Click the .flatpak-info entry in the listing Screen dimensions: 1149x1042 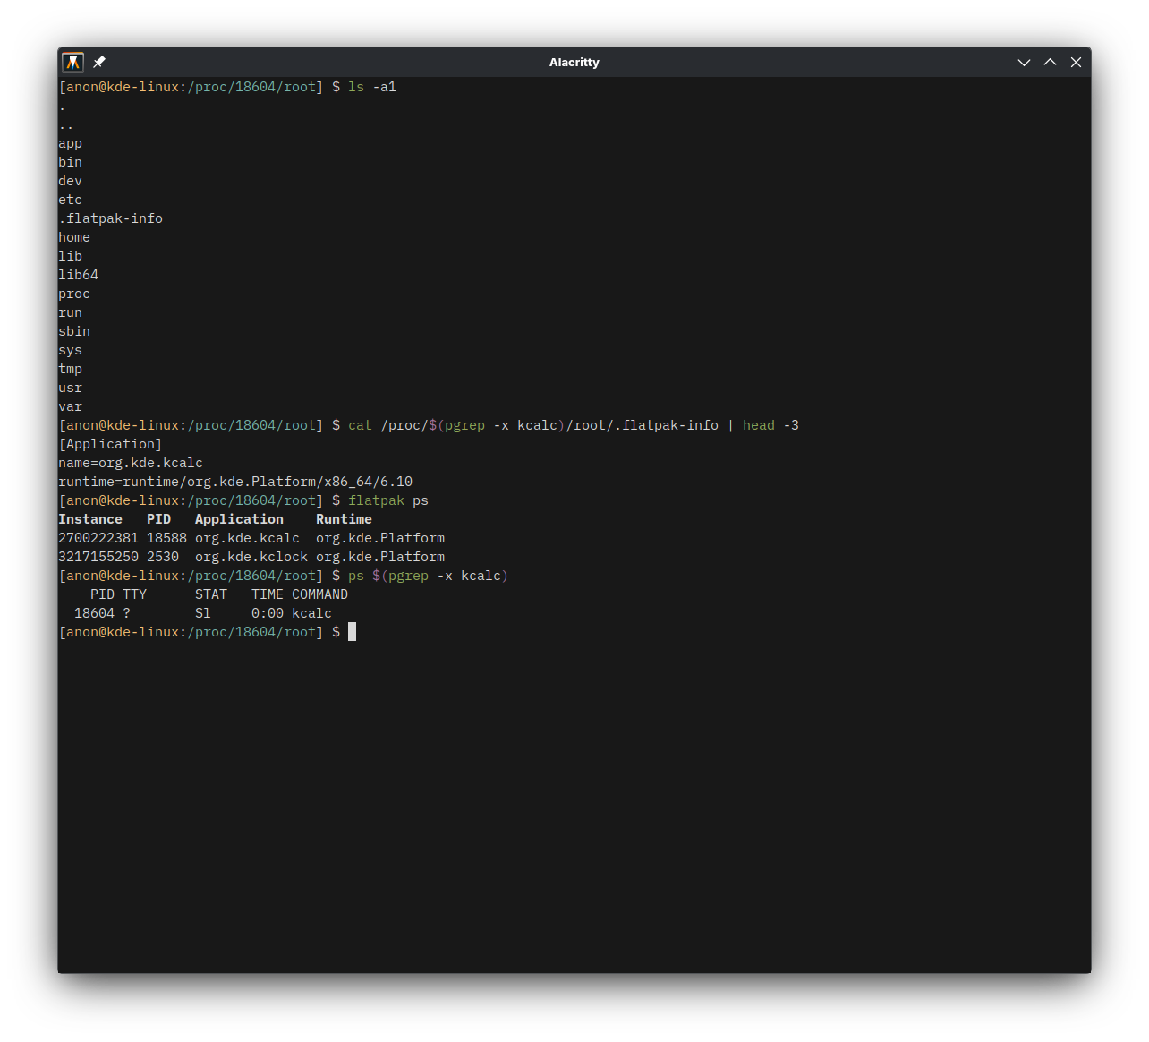(x=110, y=218)
